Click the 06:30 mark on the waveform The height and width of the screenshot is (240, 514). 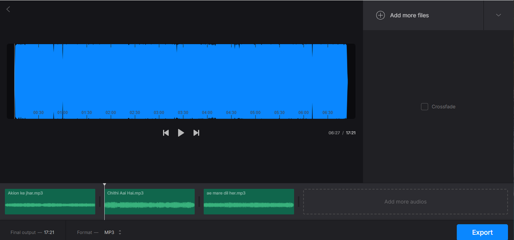point(328,113)
